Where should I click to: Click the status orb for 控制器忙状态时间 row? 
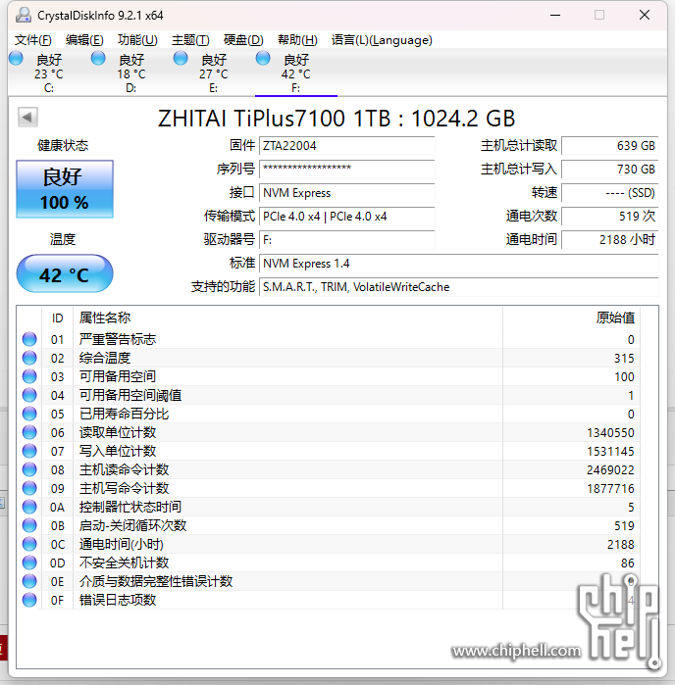click(29, 507)
